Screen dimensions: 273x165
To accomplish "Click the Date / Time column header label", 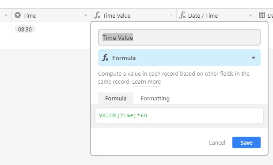I will (x=203, y=15).
